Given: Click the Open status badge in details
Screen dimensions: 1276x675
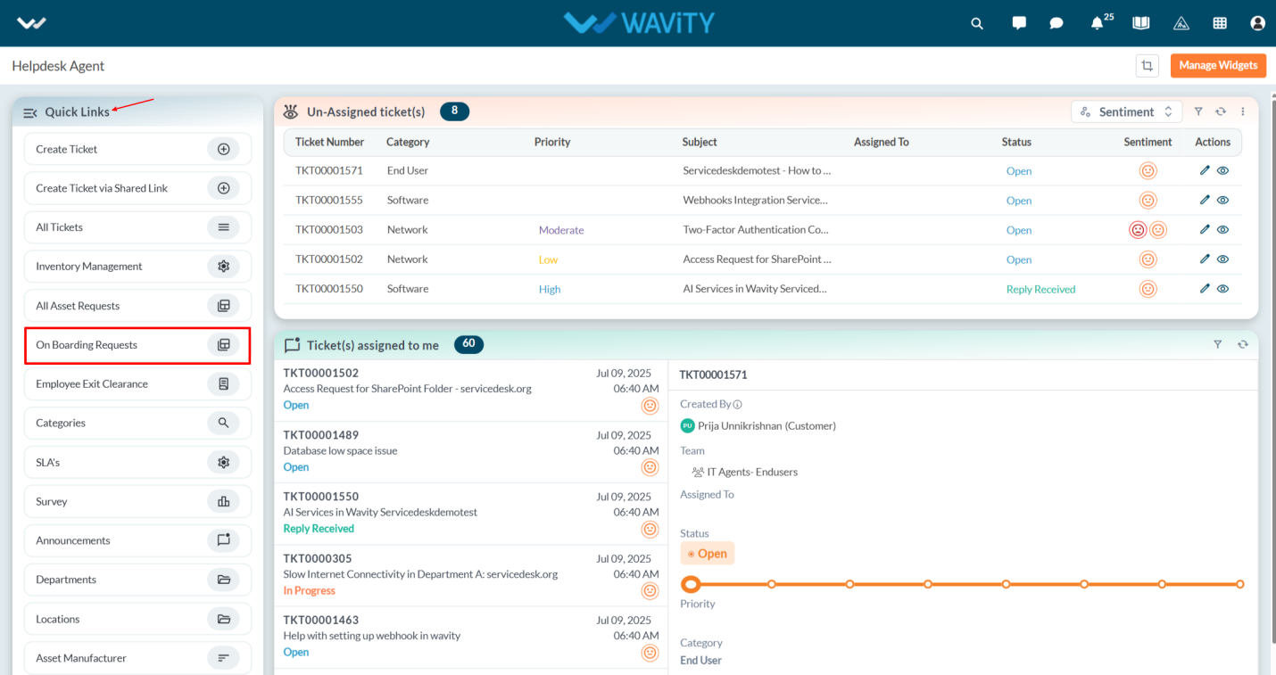Looking at the screenshot, I should click(708, 554).
